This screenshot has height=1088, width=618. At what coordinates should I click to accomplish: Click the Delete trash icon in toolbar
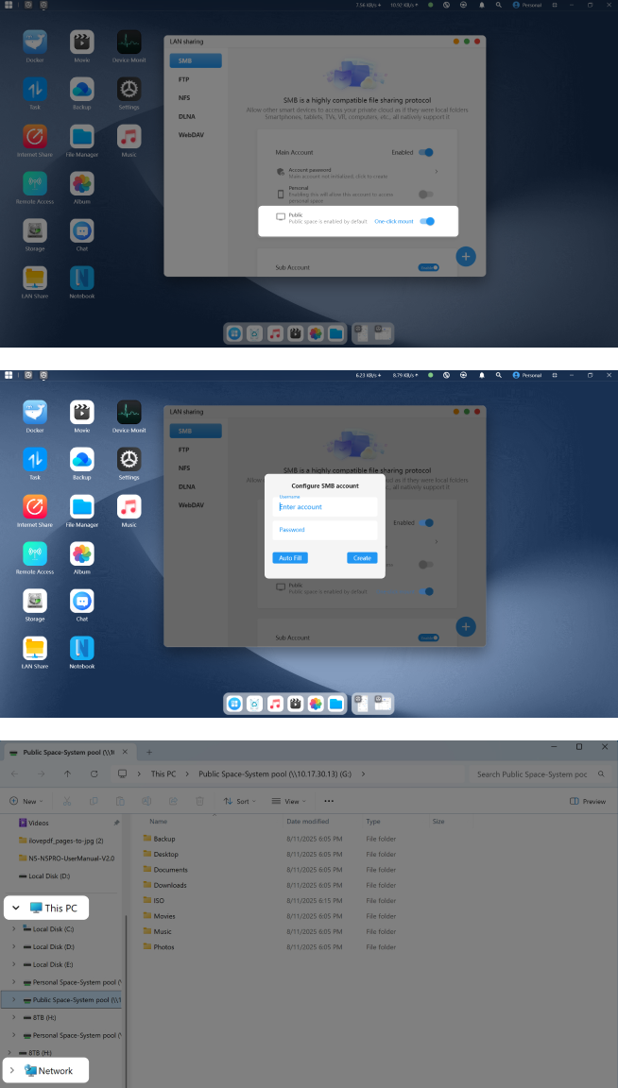(x=199, y=801)
